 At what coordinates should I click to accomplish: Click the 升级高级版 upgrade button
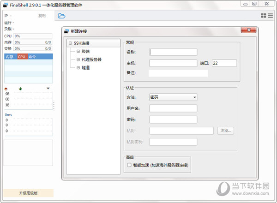point(29,193)
